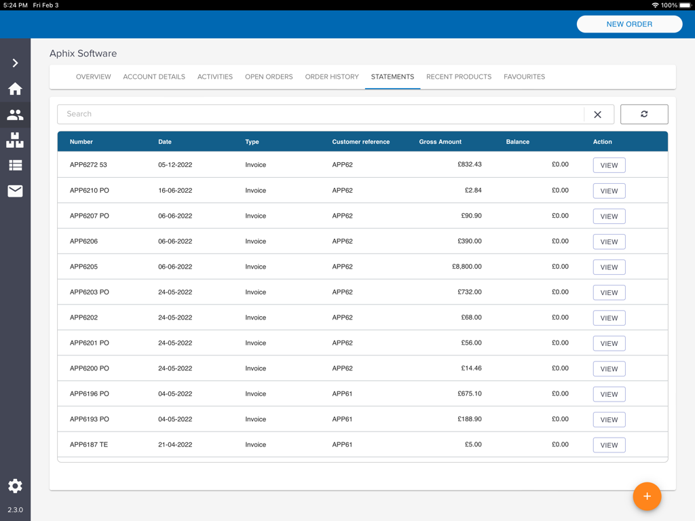The height and width of the screenshot is (521, 695).
Task: Select the Account Details tab
Action: [154, 77]
